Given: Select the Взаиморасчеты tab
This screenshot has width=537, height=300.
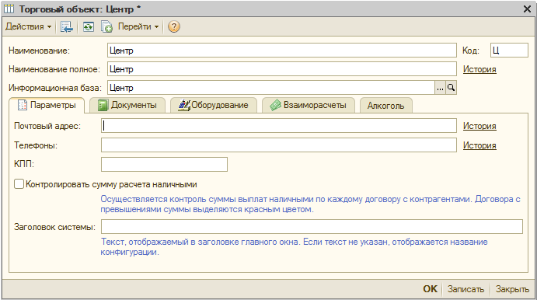Looking at the screenshot, I should [x=309, y=105].
